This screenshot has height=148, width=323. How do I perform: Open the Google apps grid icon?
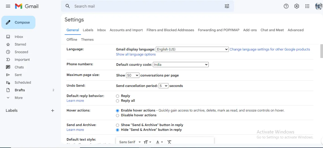(307, 6)
